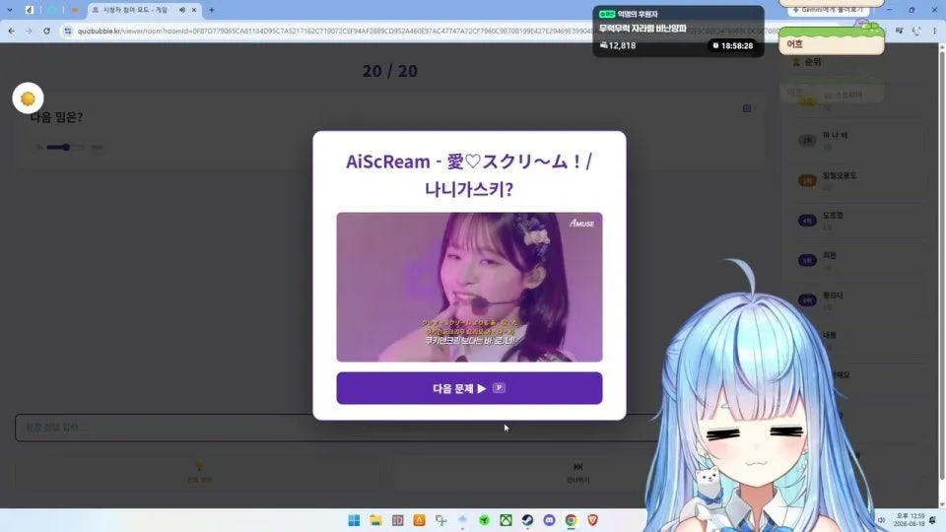The image size is (946, 532).
Task: Click the 20 / 20 question counter
Action: (x=390, y=71)
